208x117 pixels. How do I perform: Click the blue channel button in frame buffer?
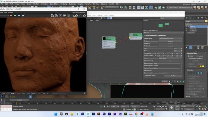[x=19, y=16]
